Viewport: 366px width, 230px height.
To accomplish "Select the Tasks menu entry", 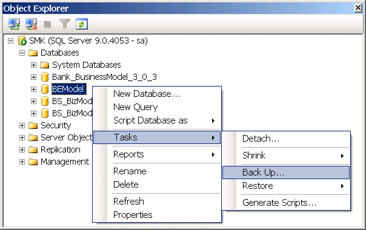I will [157, 137].
